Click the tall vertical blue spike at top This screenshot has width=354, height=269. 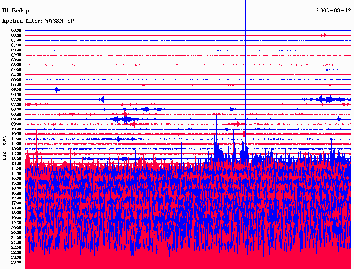(x=245, y=14)
